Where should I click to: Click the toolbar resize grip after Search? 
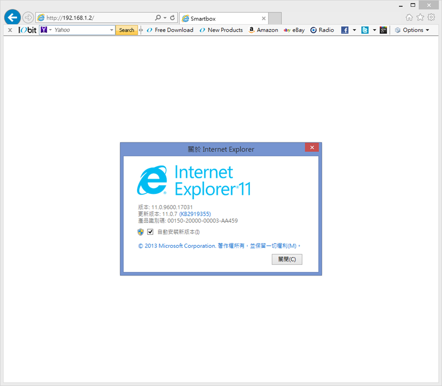(141, 30)
